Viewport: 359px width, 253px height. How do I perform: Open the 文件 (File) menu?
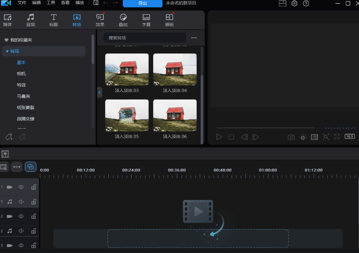(x=22, y=3)
